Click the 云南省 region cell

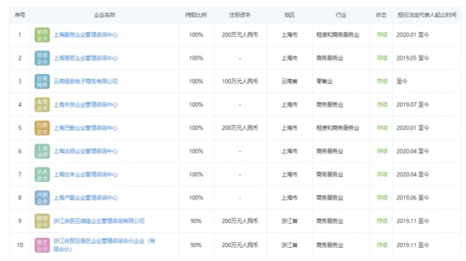[x=290, y=81]
